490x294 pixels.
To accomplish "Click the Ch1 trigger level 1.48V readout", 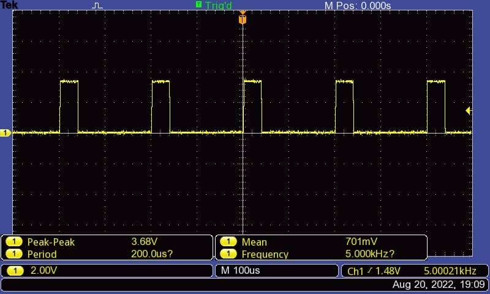I will click(x=374, y=271).
